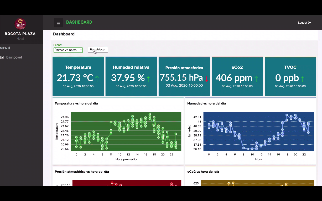Screen dimensions: 322x201
Task: Select the eCo2 card title
Action: click(237, 67)
